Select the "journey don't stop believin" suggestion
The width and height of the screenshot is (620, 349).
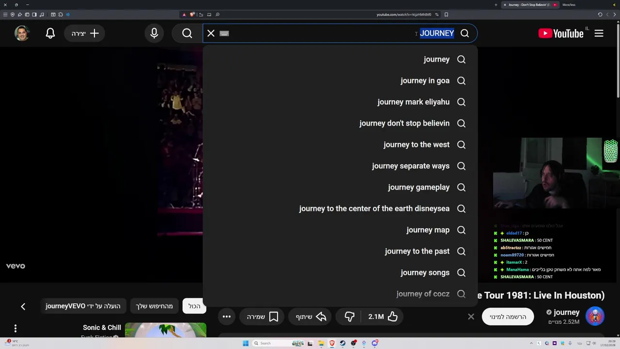point(340,123)
